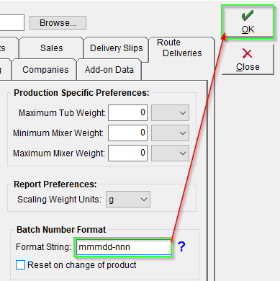This screenshot has height=281, width=280.
Task: Click the Batch Number Format heading
Action: coord(61,230)
